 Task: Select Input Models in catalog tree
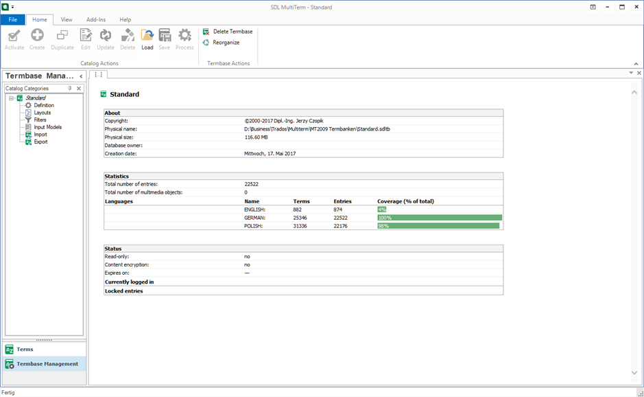pos(47,127)
